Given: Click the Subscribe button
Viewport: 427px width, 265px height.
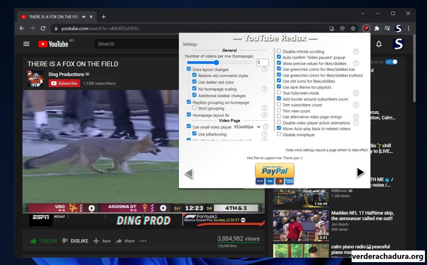Looking at the screenshot, I should (65, 83).
